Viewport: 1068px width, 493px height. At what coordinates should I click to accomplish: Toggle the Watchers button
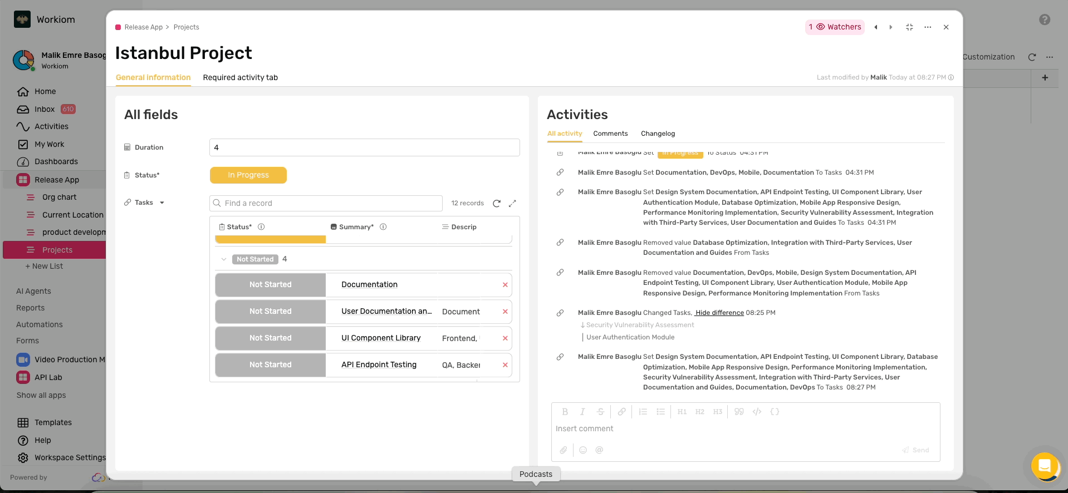point(835,27)
